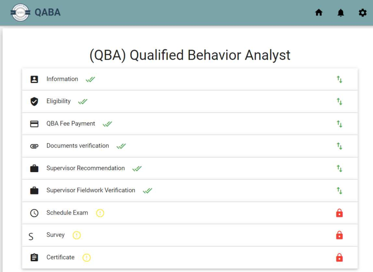The height and width of the screenshot is (272, 373).
Task: Open the notifications bell
Action: (x=341, y=13)
